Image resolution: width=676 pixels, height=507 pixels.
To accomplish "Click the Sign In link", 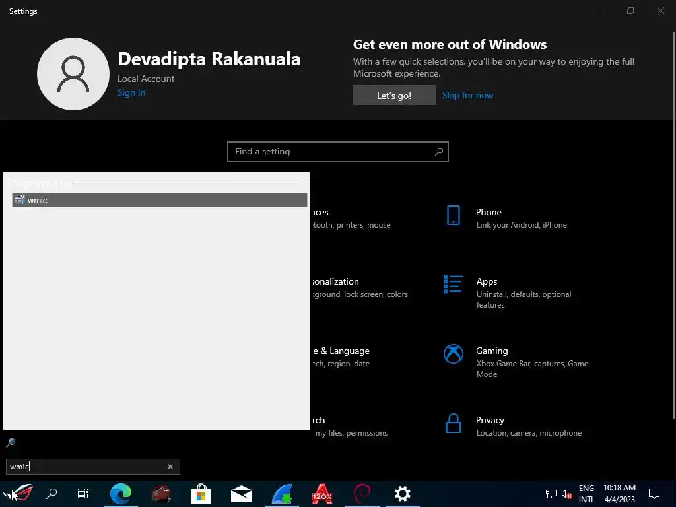I will 131,92.
